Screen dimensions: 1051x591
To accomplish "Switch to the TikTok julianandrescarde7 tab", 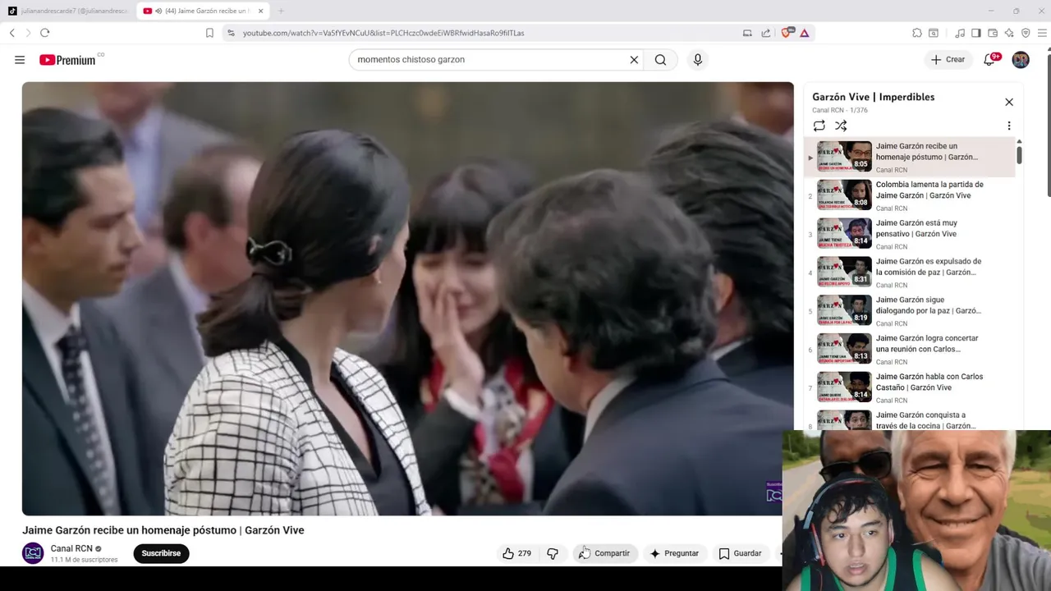I will click(x=68, y=11).
